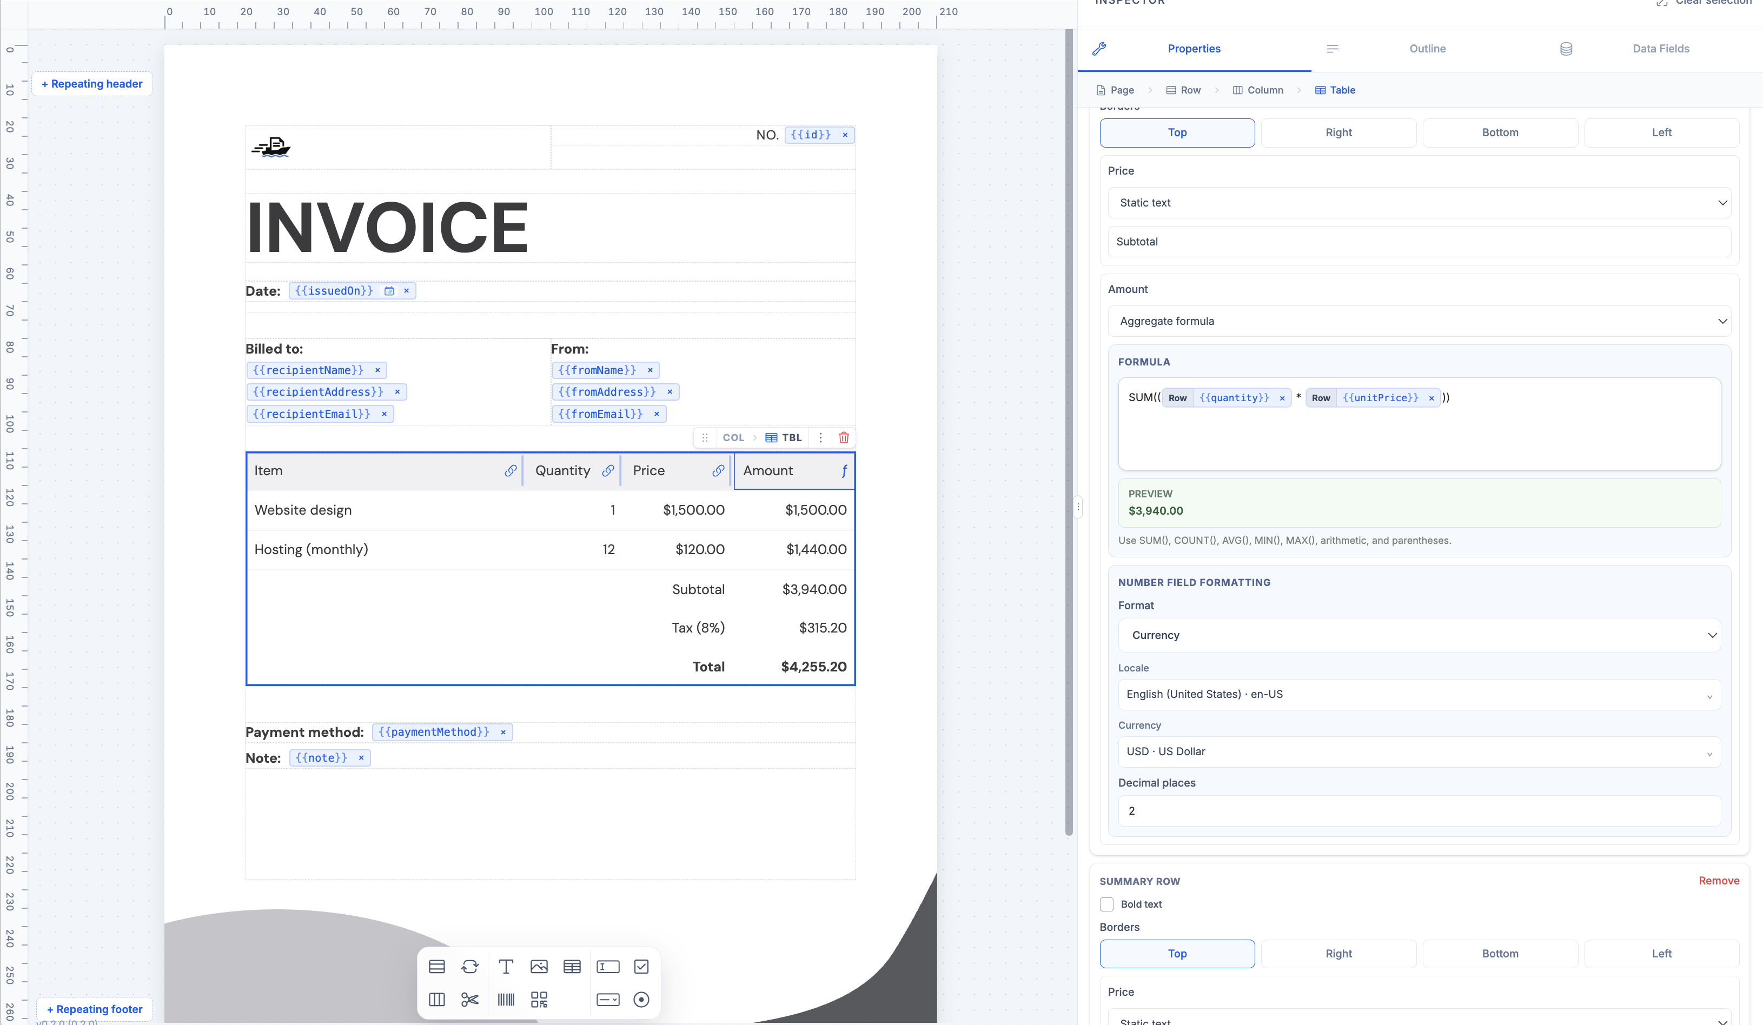
Task: Add a radio button form element
Action: point(641,999)
